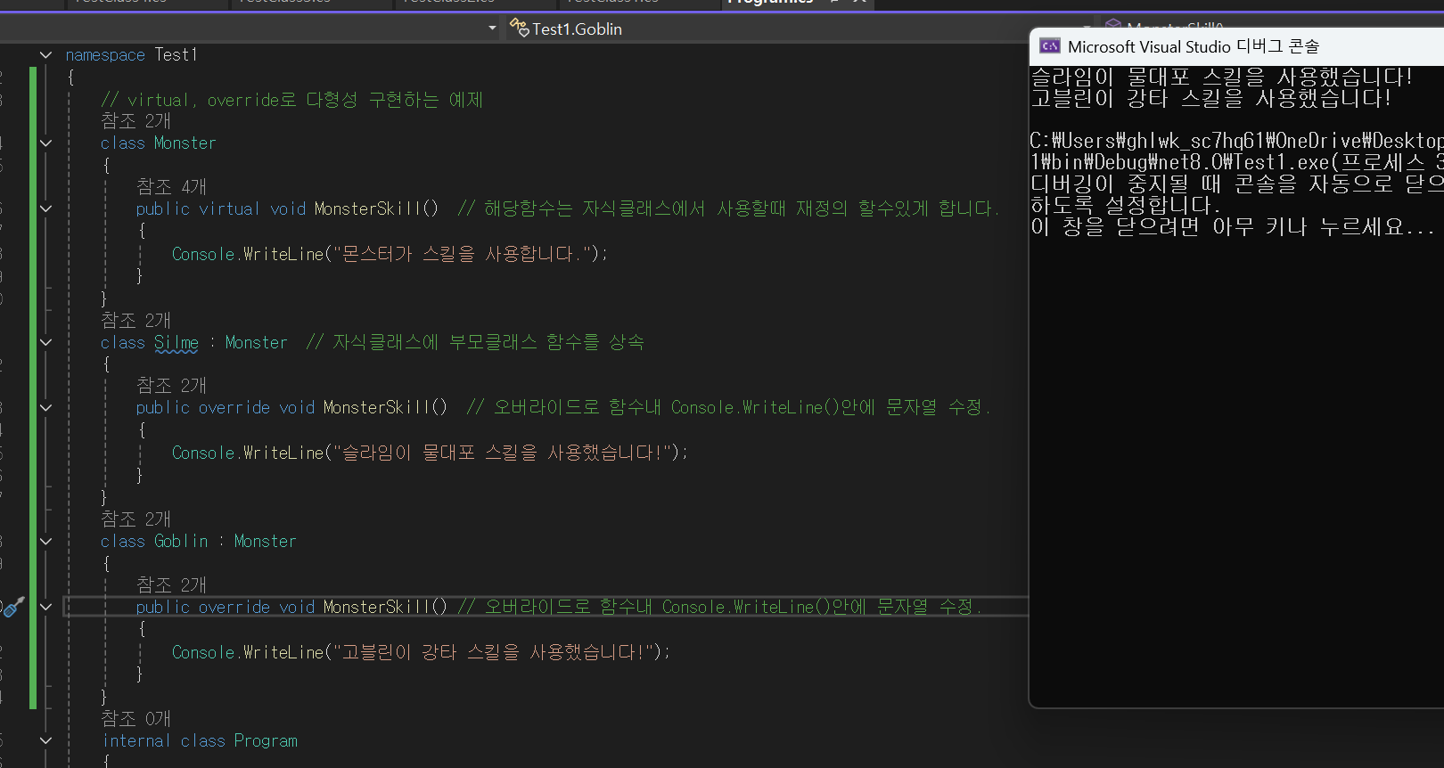Fold the internal class Program block
The height and width of the screenshot is (768, 1444).
(x=45, y=741)
